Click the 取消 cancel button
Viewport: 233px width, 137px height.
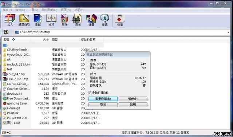click(x=103, y=105)
